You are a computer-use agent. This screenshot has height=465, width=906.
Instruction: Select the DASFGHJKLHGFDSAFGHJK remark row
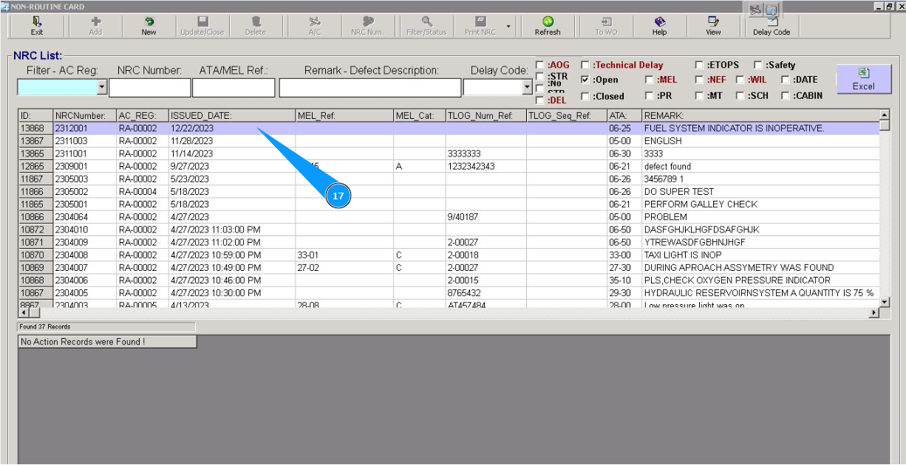point(449,230)
